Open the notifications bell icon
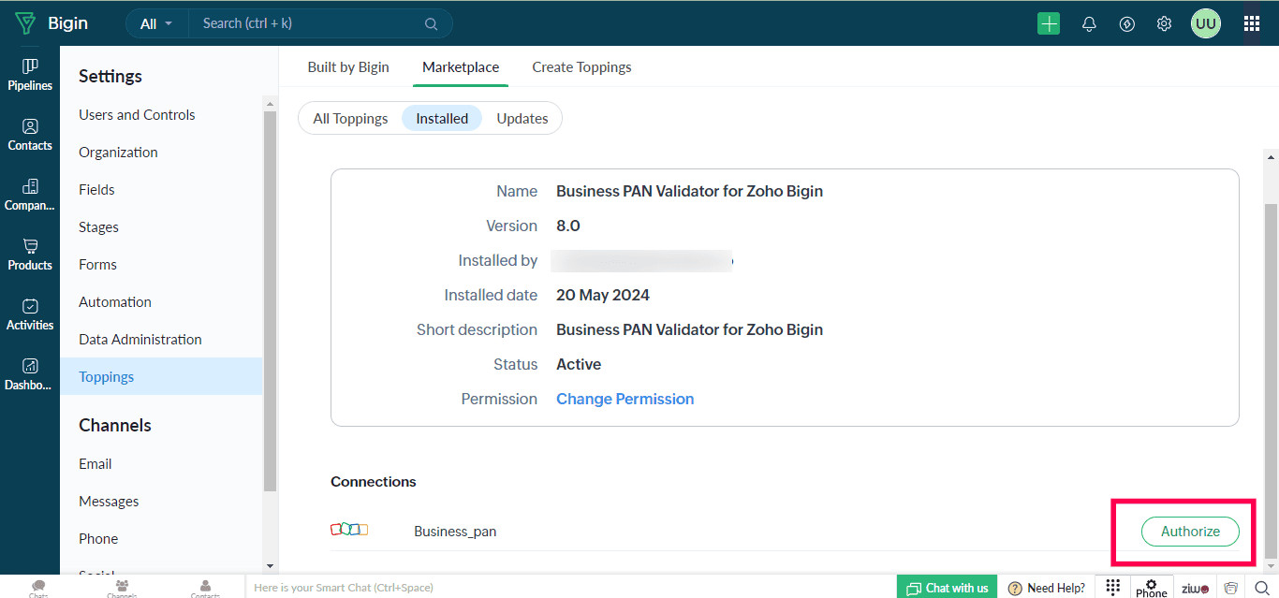This screenshot has width=1279, height=598. (x=1089, y=24)
